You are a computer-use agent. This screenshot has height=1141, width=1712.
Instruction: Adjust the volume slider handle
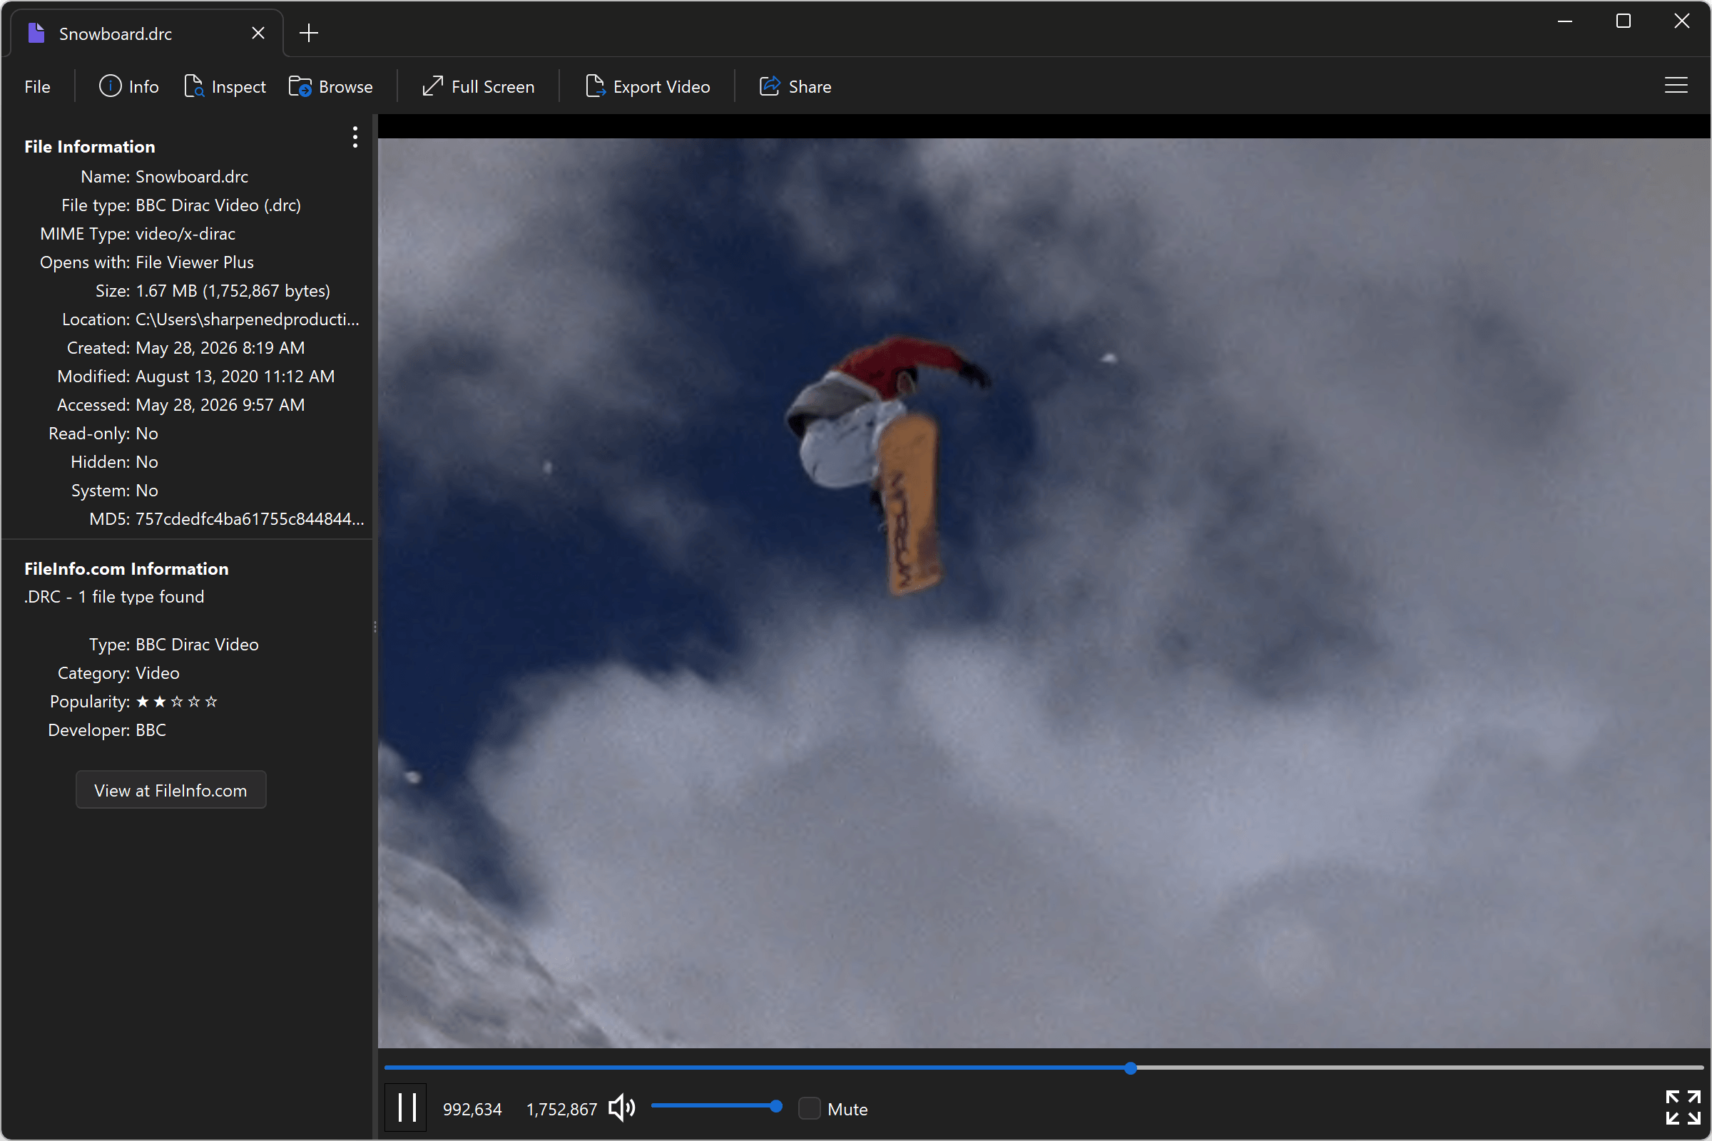[776, 1106]
